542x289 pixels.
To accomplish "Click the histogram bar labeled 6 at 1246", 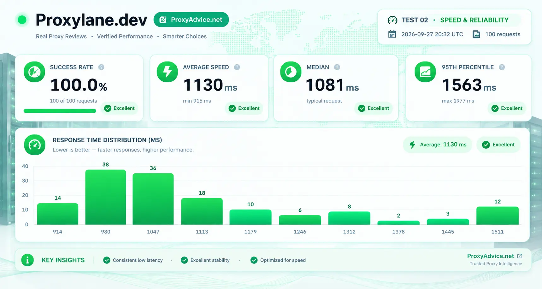I will coord(300,220).
